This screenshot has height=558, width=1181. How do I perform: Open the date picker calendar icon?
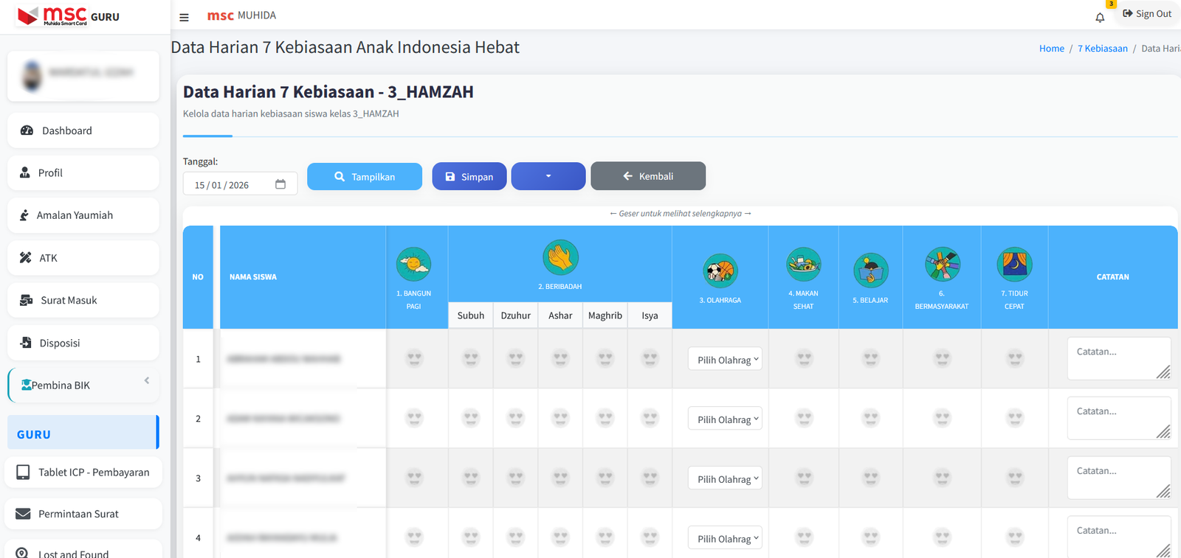(x=280, y=184)
